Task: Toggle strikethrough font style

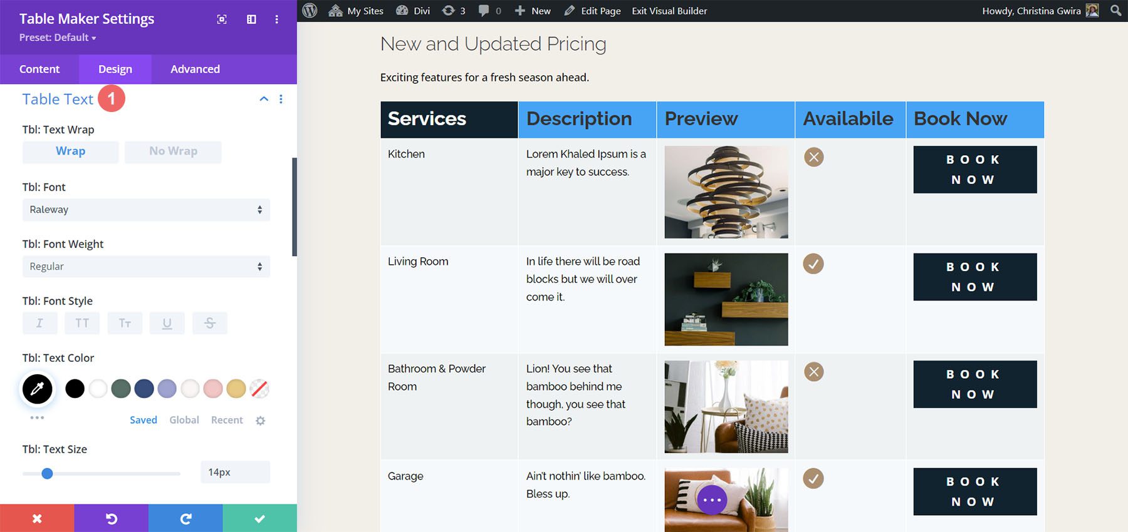Action: (x=209, y=323)
